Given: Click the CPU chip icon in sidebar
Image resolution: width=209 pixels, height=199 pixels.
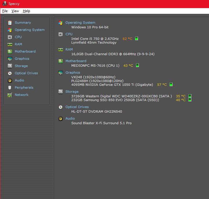Looking at the screenshot, I should coord(10,37).
